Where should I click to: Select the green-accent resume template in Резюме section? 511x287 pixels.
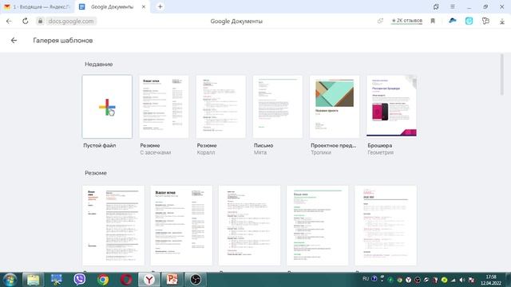click(318, 226)
